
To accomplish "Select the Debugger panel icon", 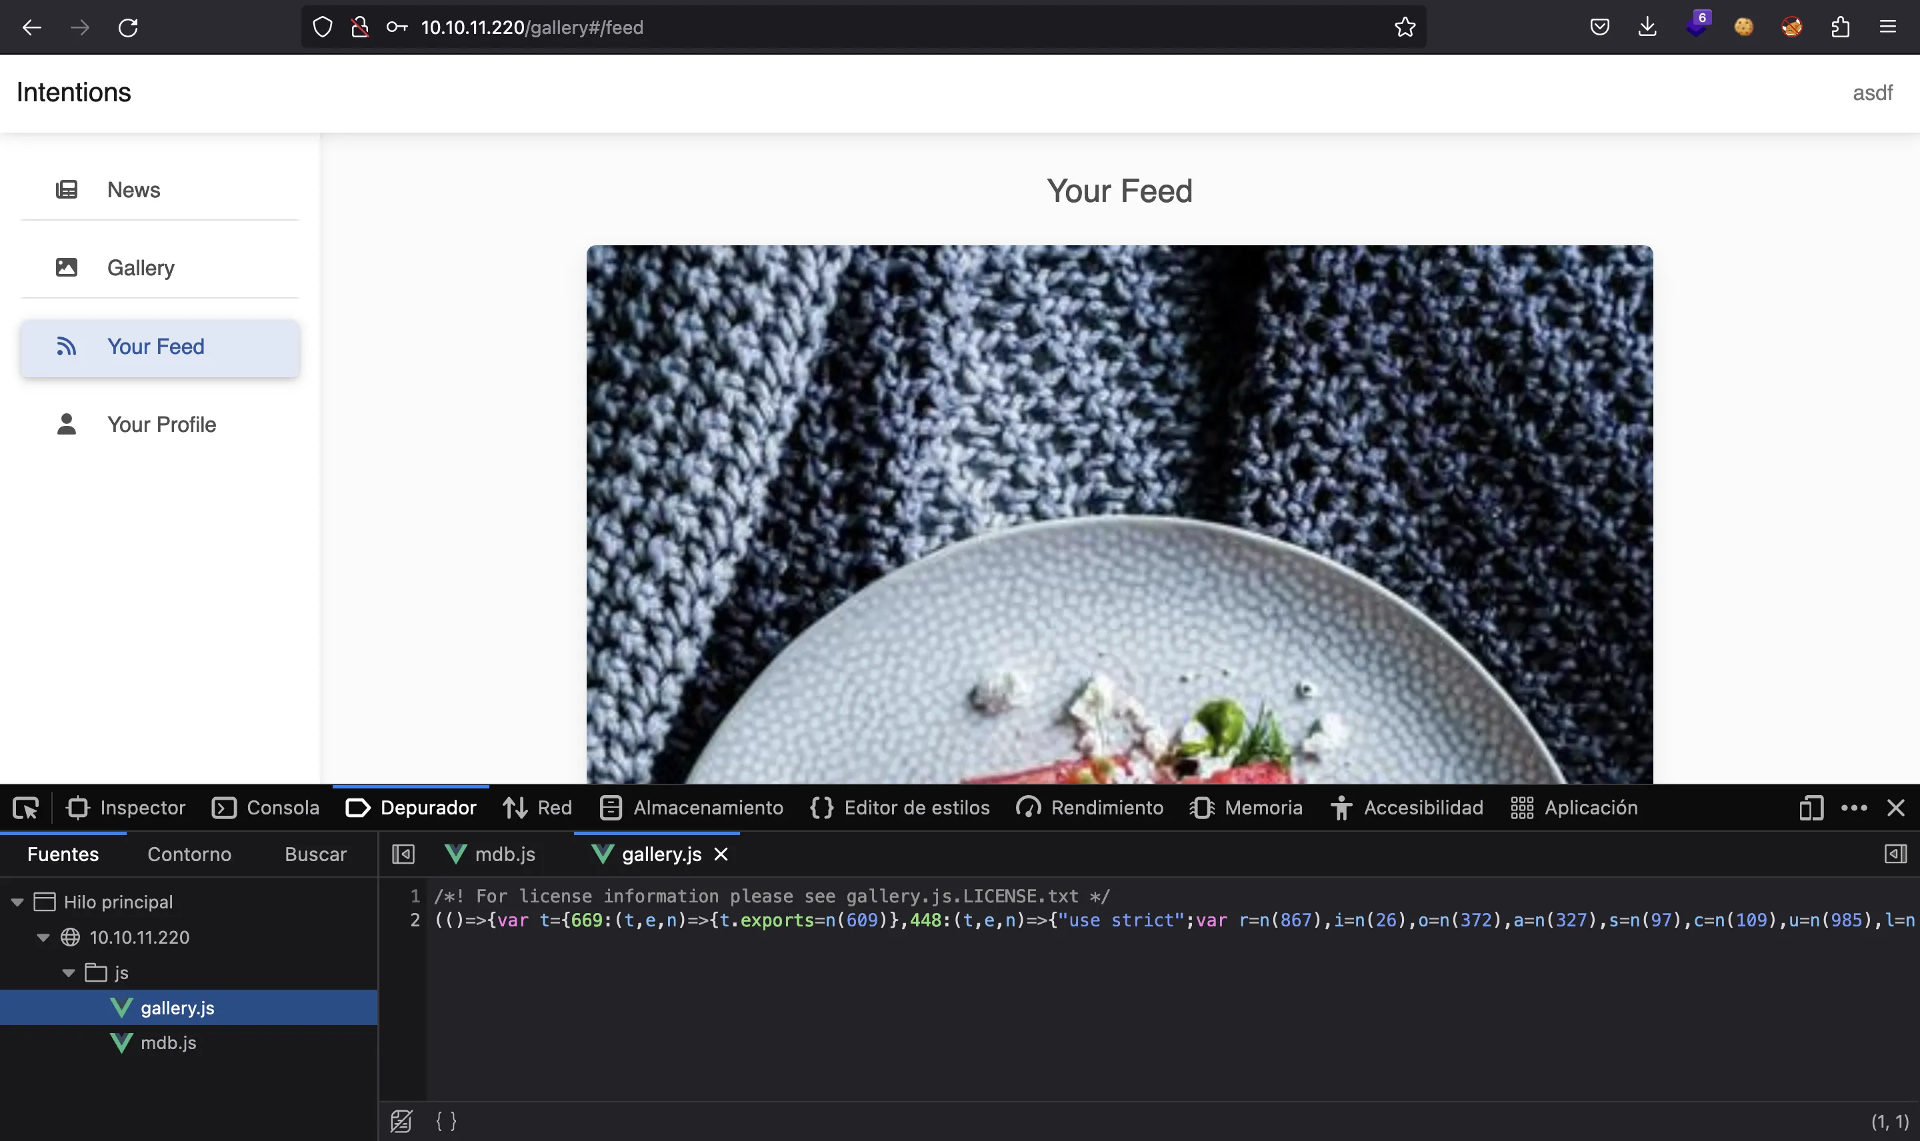I will coord(356,807).
